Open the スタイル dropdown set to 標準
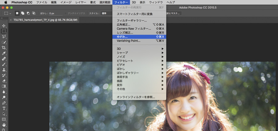Screen dimensions: 278x131 click(x=107, y=13)
